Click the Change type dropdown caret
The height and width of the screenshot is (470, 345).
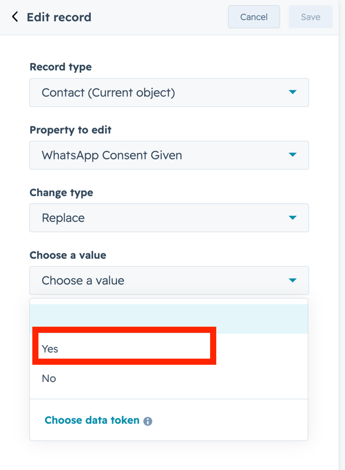[292, 218]
